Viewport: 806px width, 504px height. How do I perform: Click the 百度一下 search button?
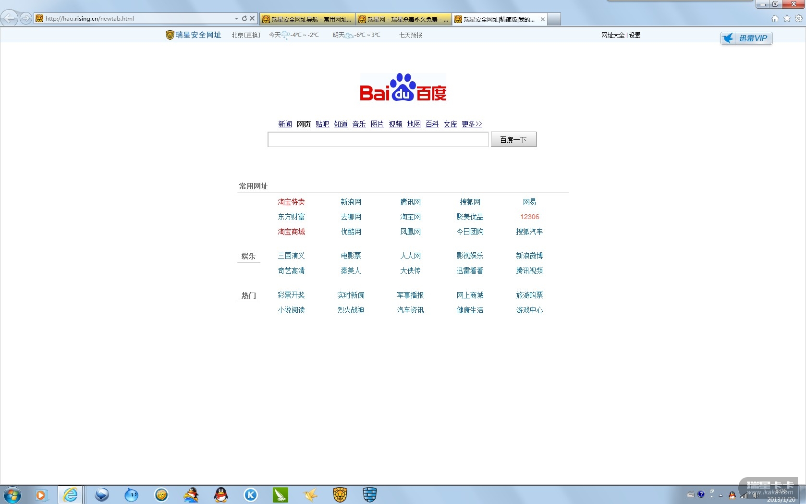click(x=513, y=139)
